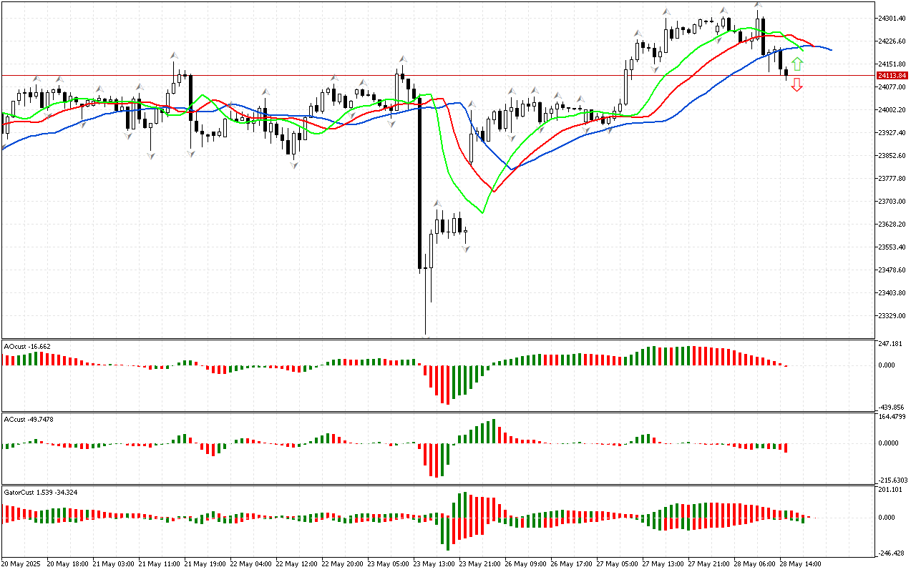Select the fractal arrow above the highest candle
Viewport: 916px width, 572px height.
758,6
